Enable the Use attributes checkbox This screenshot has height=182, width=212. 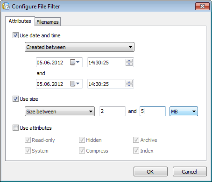15,128
